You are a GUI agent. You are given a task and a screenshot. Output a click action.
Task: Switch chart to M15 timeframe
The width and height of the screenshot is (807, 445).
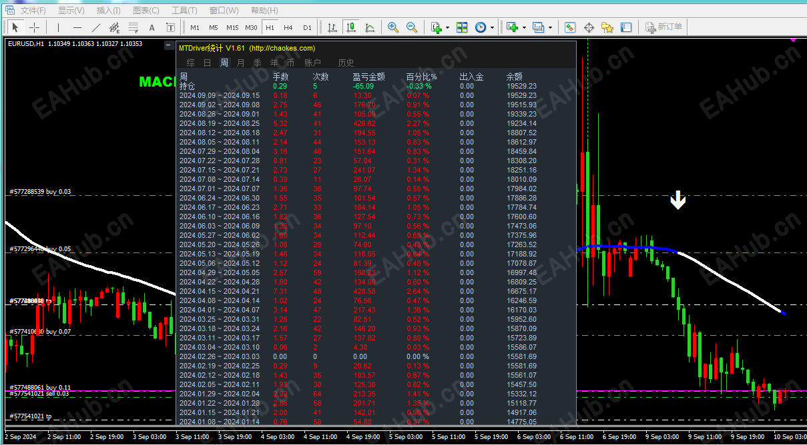tap(232, 27)
